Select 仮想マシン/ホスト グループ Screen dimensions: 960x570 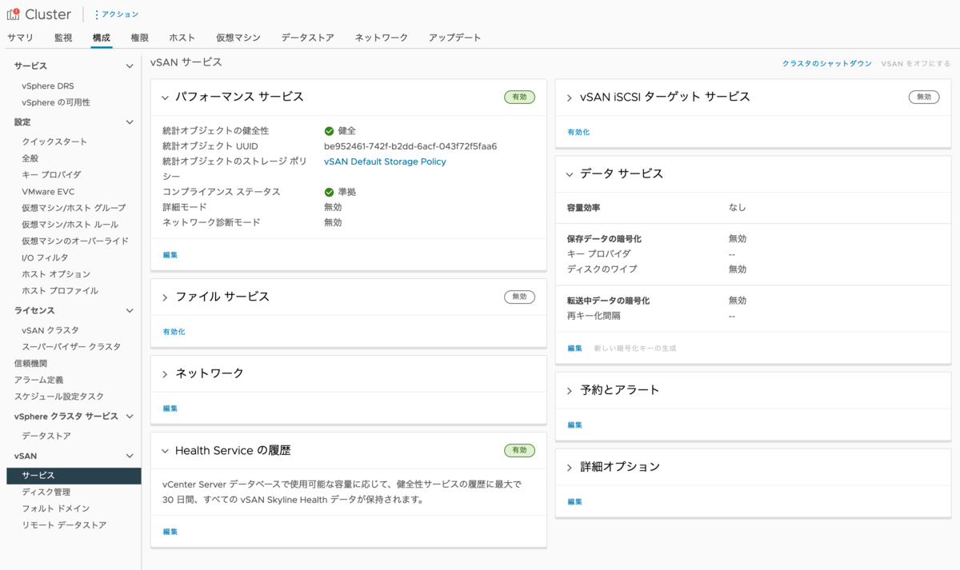point(74,208)
